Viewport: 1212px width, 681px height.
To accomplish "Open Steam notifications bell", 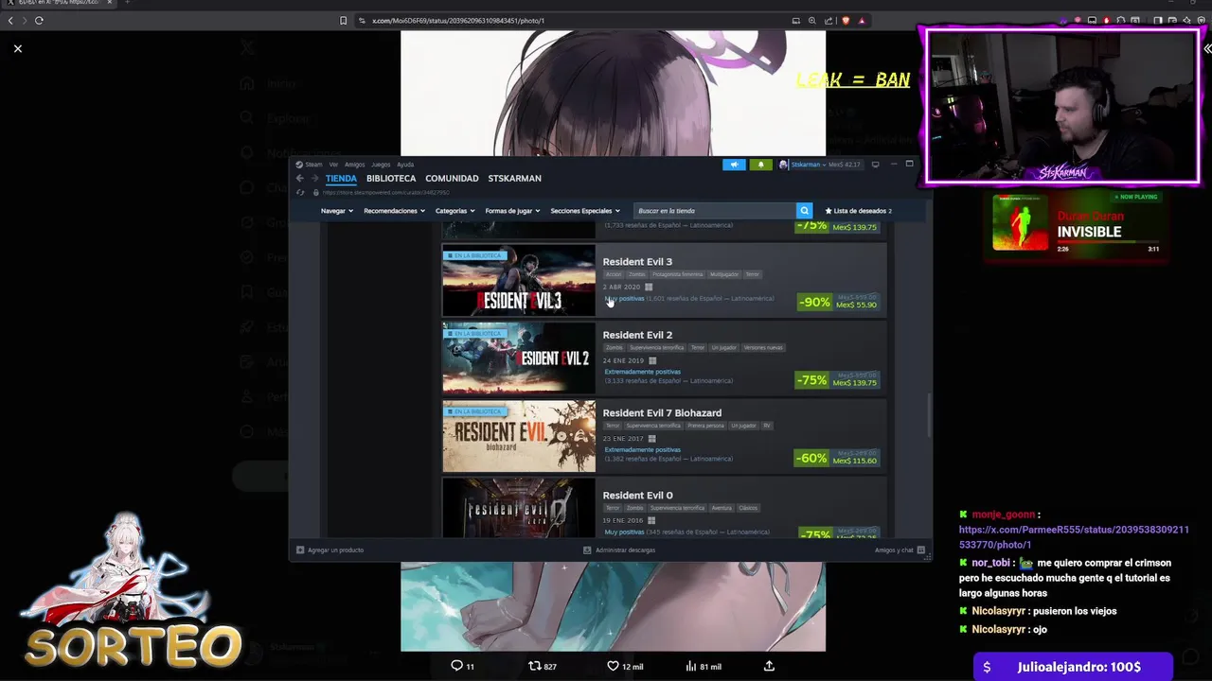I will (760, 165).
